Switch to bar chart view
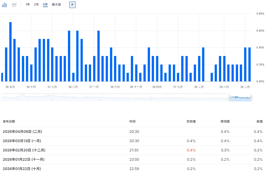 click(x=5, y=5)
